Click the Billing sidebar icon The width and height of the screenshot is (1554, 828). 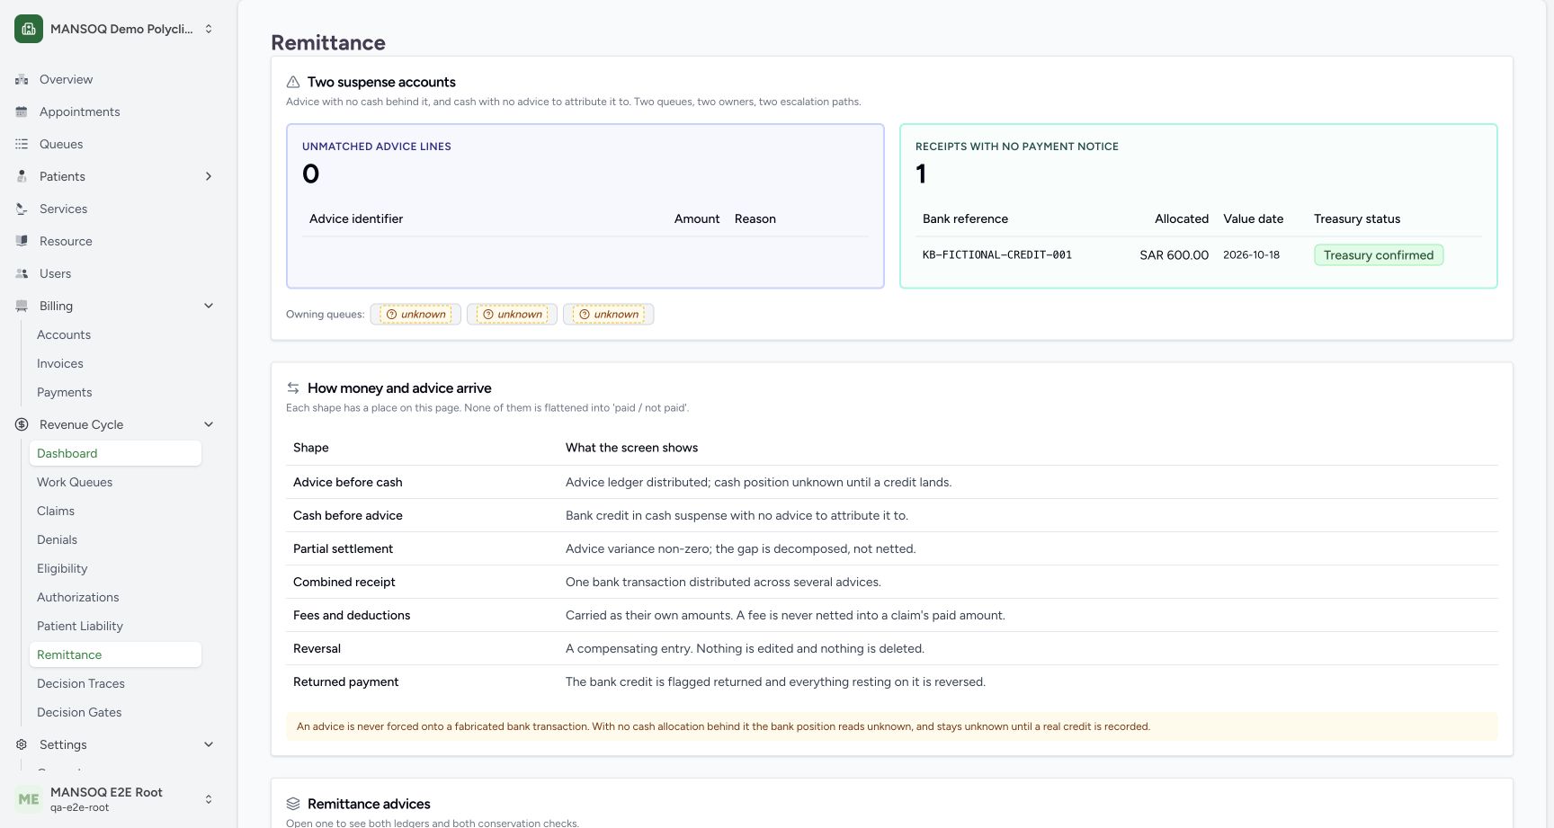click(x=22, y=306)
